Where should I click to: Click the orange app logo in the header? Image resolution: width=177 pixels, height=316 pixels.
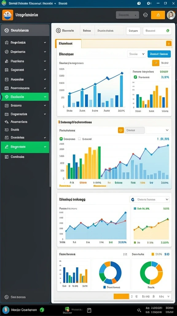pyautogui.click(x=8, y=15)
